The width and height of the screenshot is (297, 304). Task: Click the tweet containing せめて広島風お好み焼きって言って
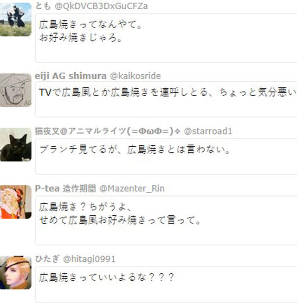click(x=166, y=220)
